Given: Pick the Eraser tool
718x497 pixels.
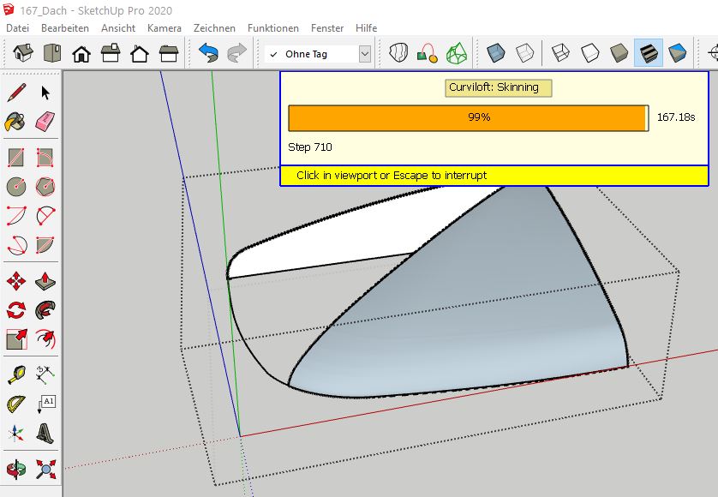Looking at the screenshot, I should (45, 122).
